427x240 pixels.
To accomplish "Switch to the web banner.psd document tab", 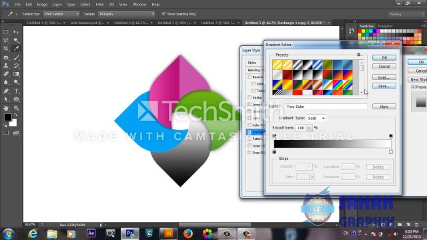I will tap(88, 23).
